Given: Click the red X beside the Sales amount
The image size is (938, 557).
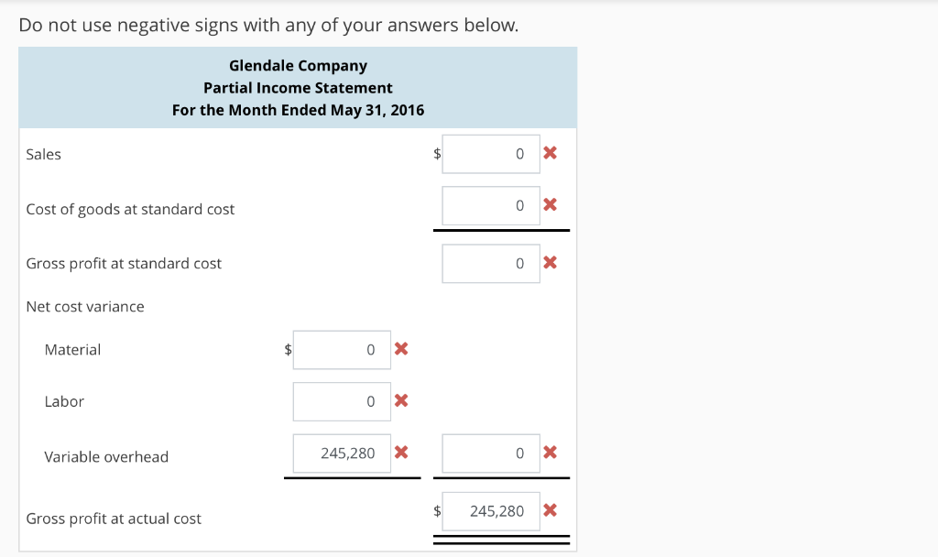Looking at the screenshot, I should click(550, 154).
